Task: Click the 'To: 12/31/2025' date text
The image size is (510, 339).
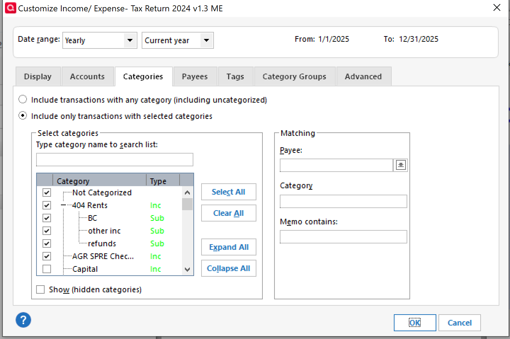Action: [411, 39]
